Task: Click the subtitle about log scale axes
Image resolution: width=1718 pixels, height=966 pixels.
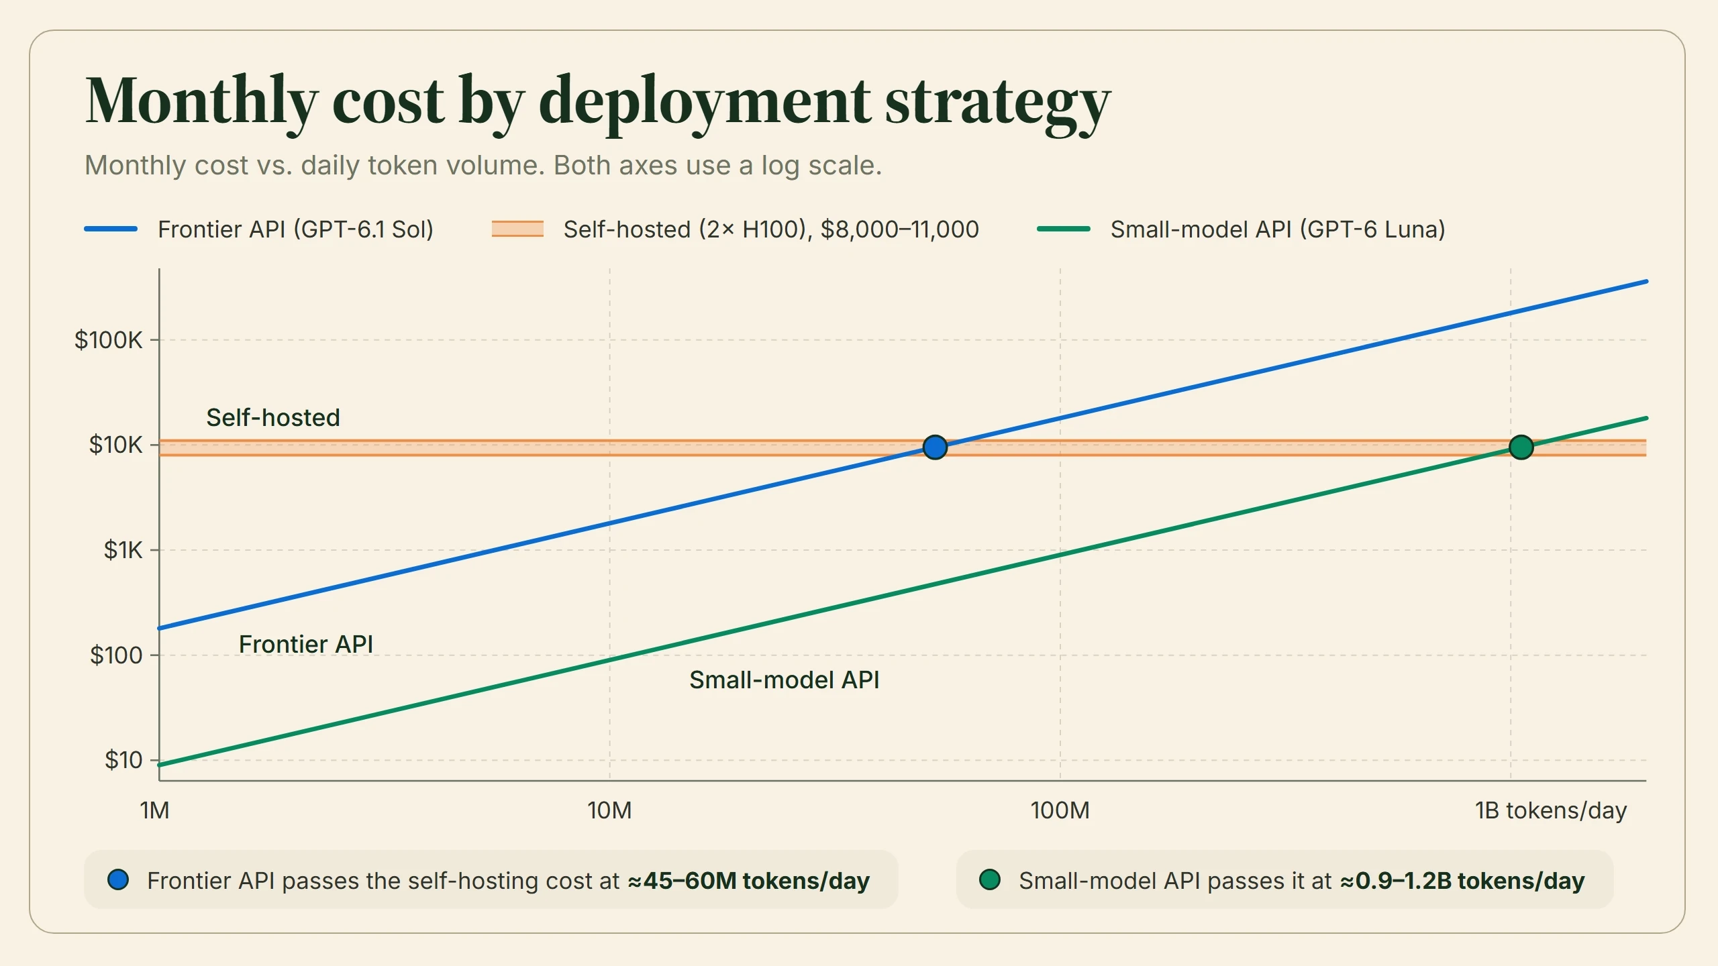Action: [x=483, y=165]
